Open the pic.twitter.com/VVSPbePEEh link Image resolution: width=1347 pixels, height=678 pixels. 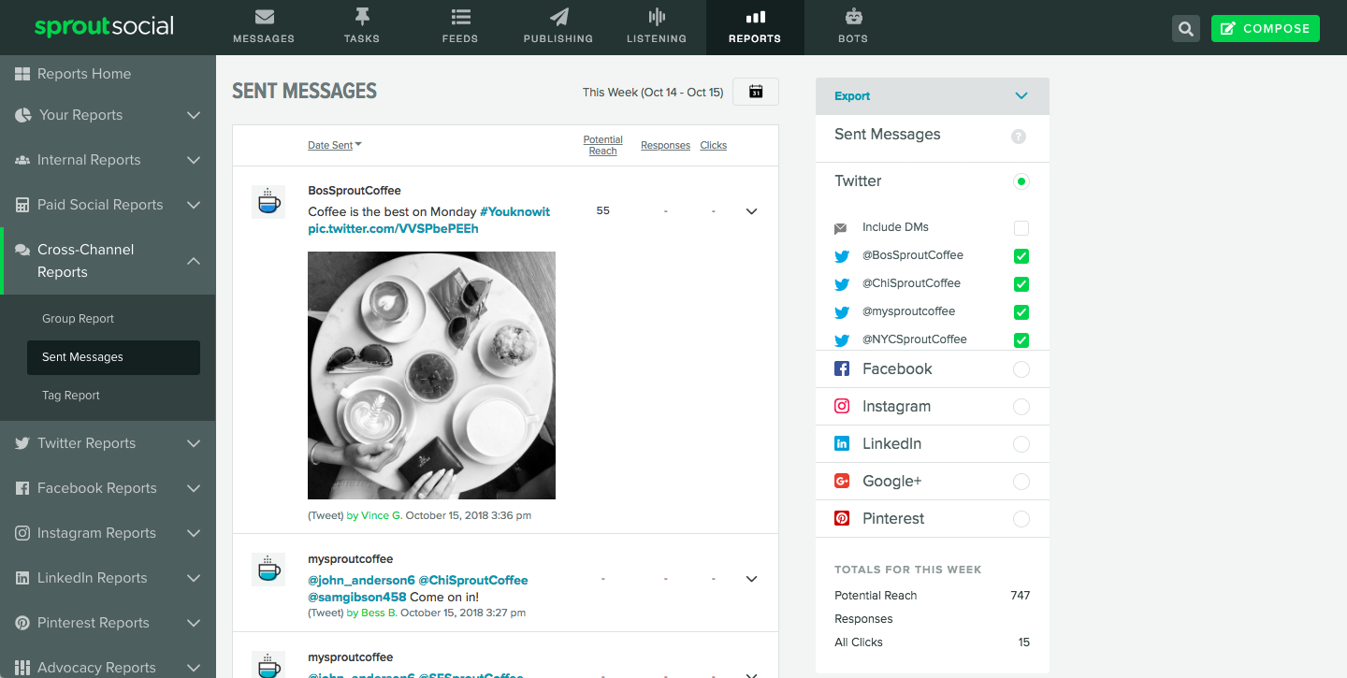tap(393, 228)
